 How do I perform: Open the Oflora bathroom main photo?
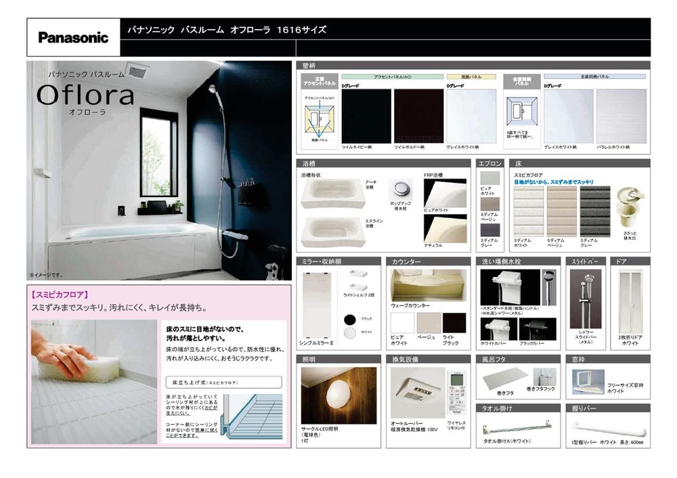click(x=159, y=171)
